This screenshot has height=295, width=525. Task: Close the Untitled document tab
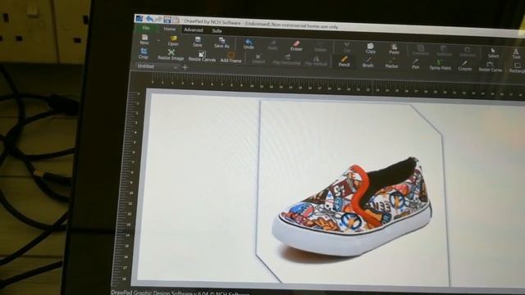(175, 67)
